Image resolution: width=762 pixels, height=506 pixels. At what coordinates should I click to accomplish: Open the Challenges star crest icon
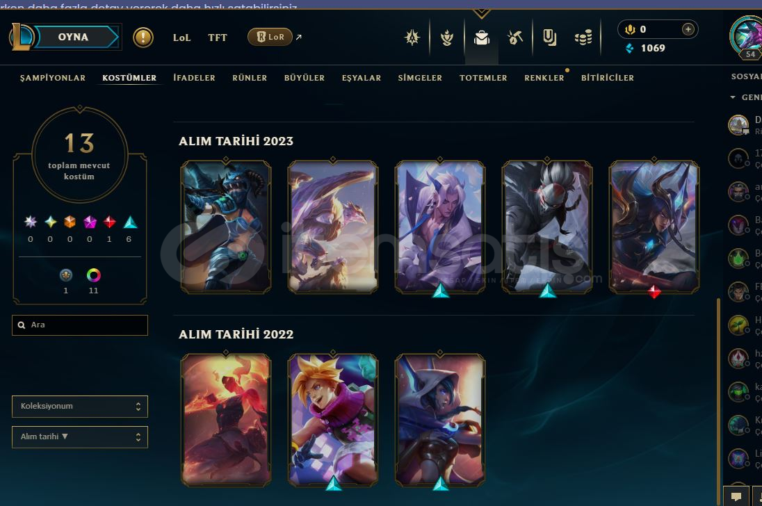coord(412,38)
